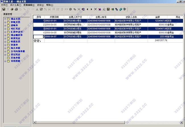Open the 设计工具(T) menu
This screenshot has height=127, width=185.
(16, 5)
